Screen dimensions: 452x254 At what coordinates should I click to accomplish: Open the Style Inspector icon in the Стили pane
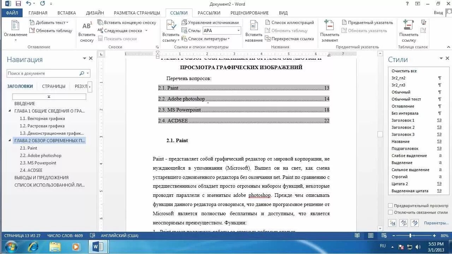pos(403,223)
